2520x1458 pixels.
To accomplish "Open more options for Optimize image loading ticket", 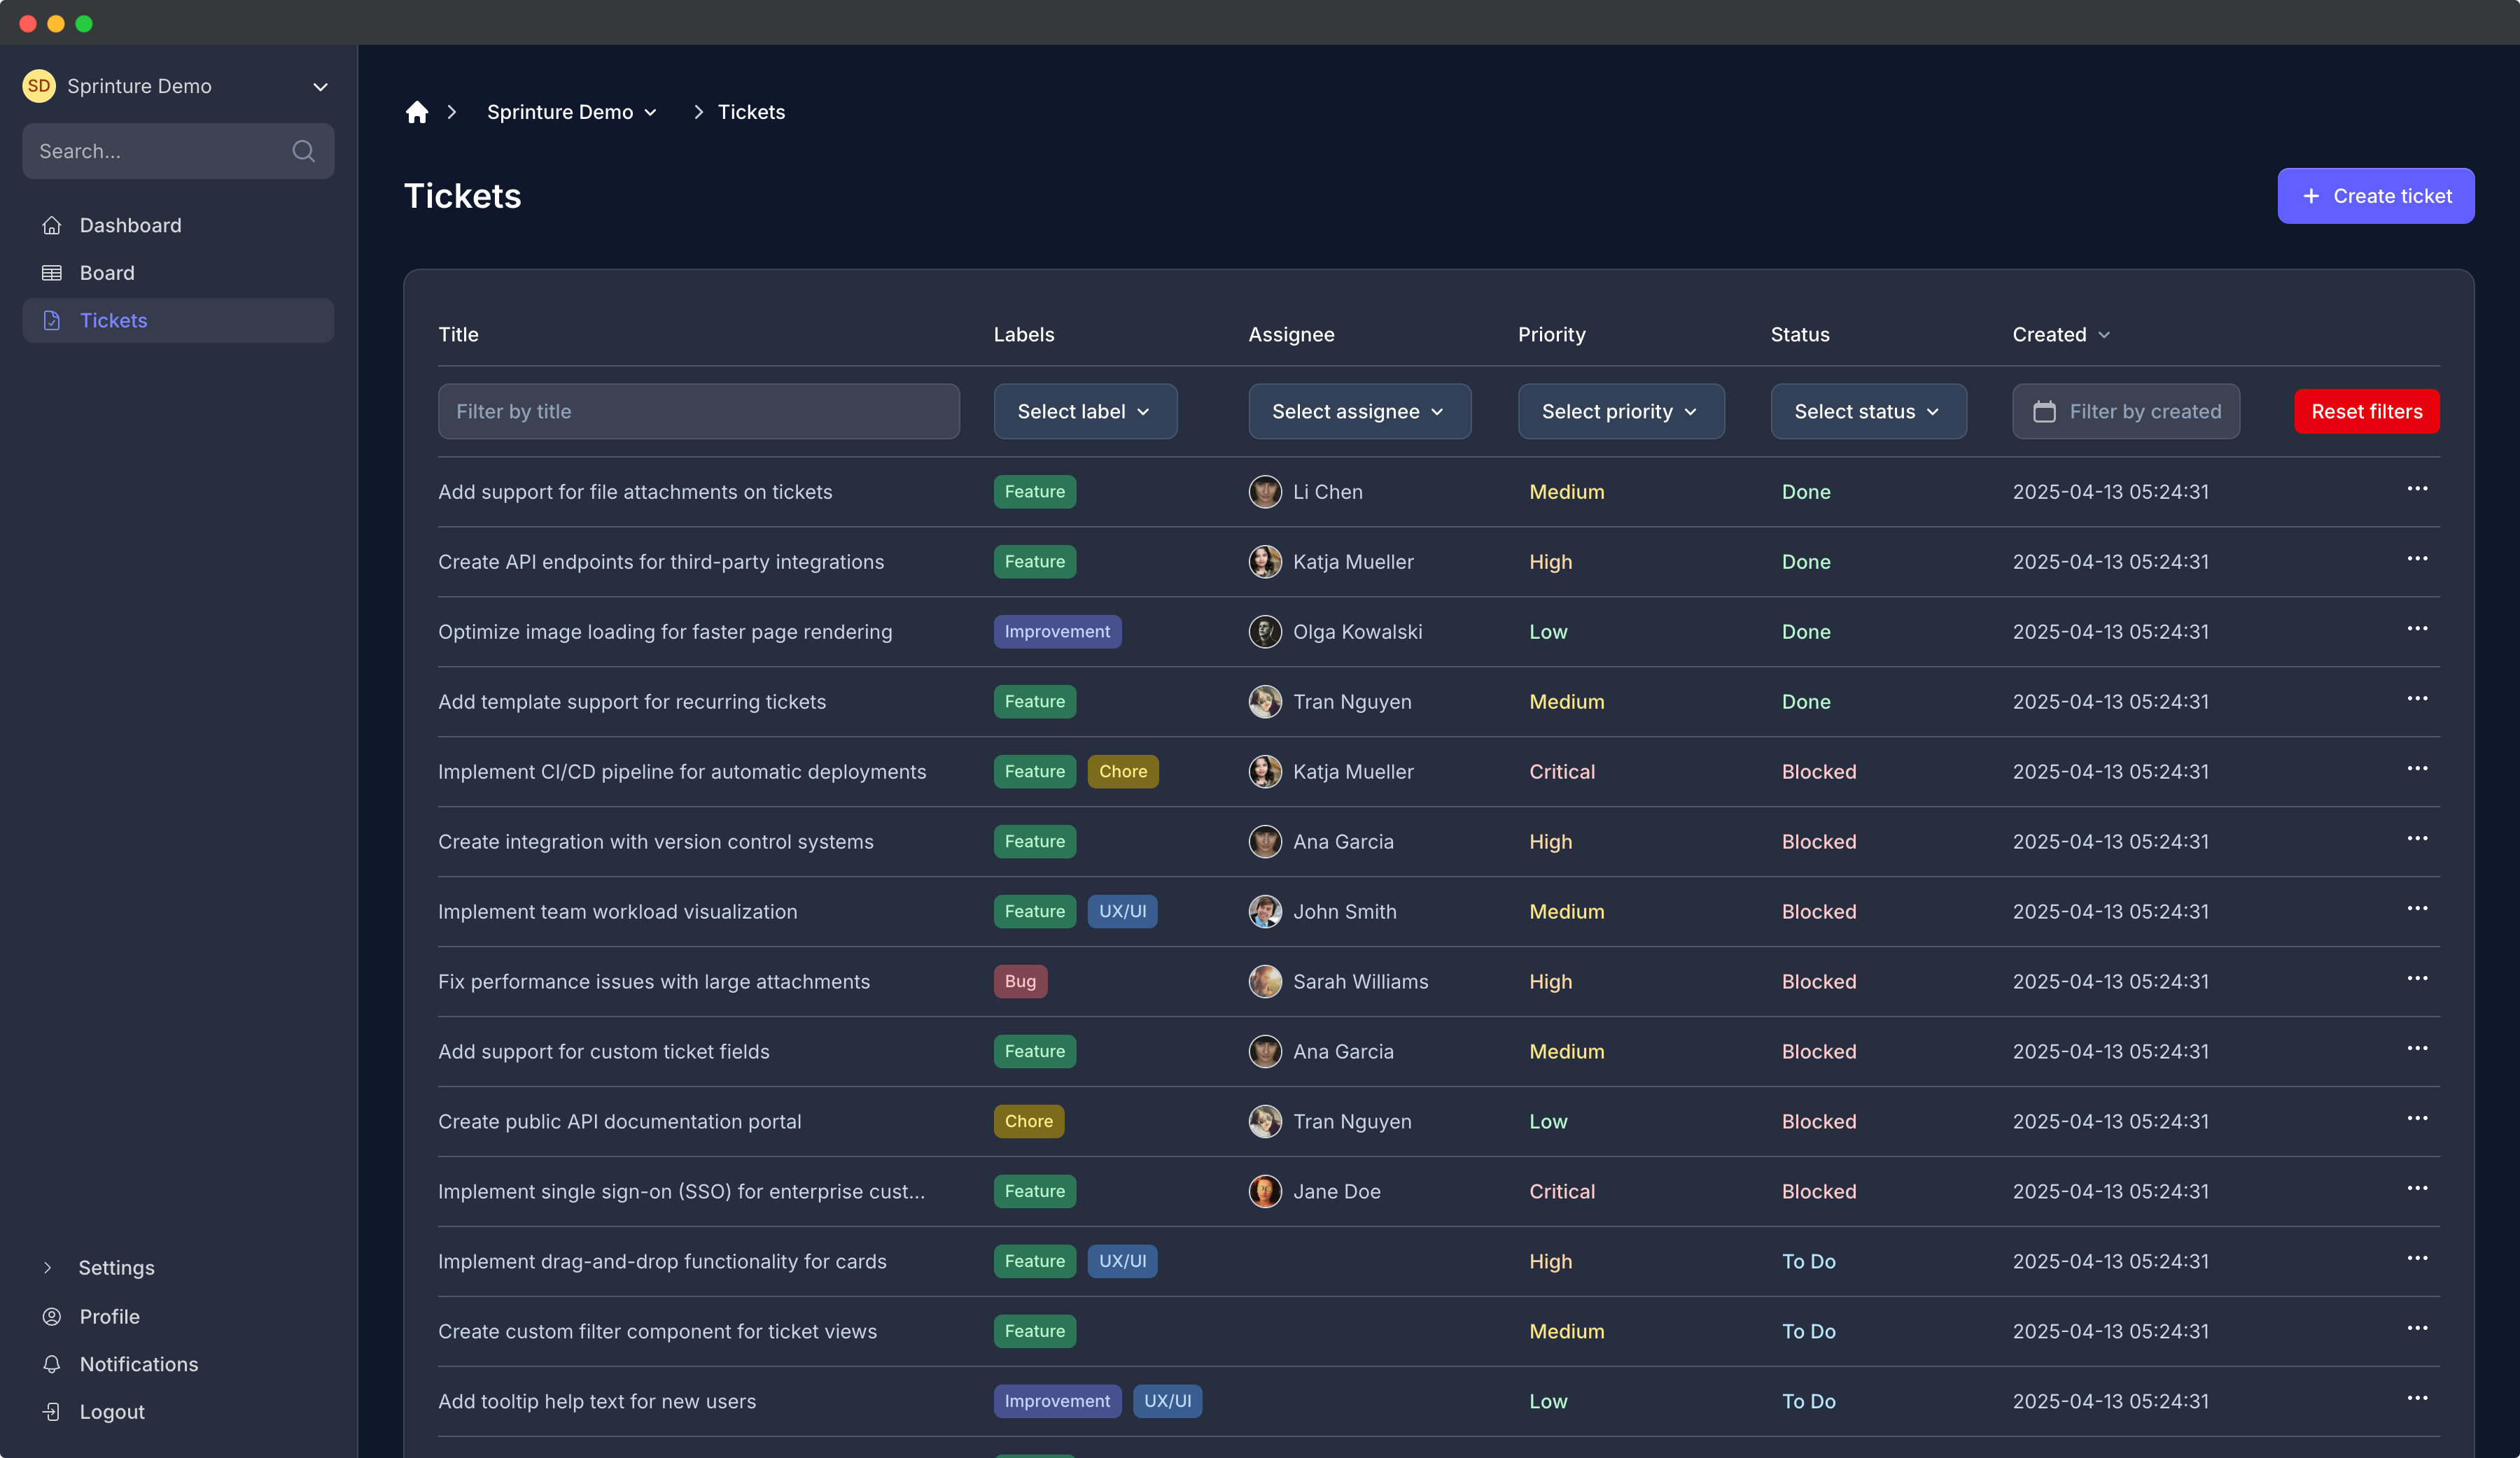I will (x=2417, y=628).
